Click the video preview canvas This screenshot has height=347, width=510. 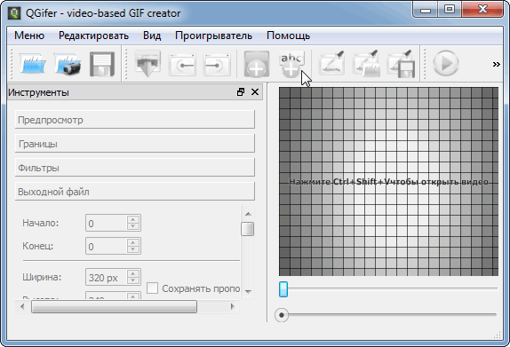388,181
